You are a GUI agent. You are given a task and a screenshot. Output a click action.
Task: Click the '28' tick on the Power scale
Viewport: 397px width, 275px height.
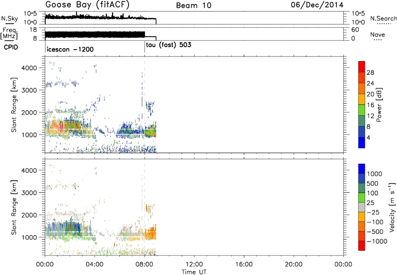tap(370, 72)
